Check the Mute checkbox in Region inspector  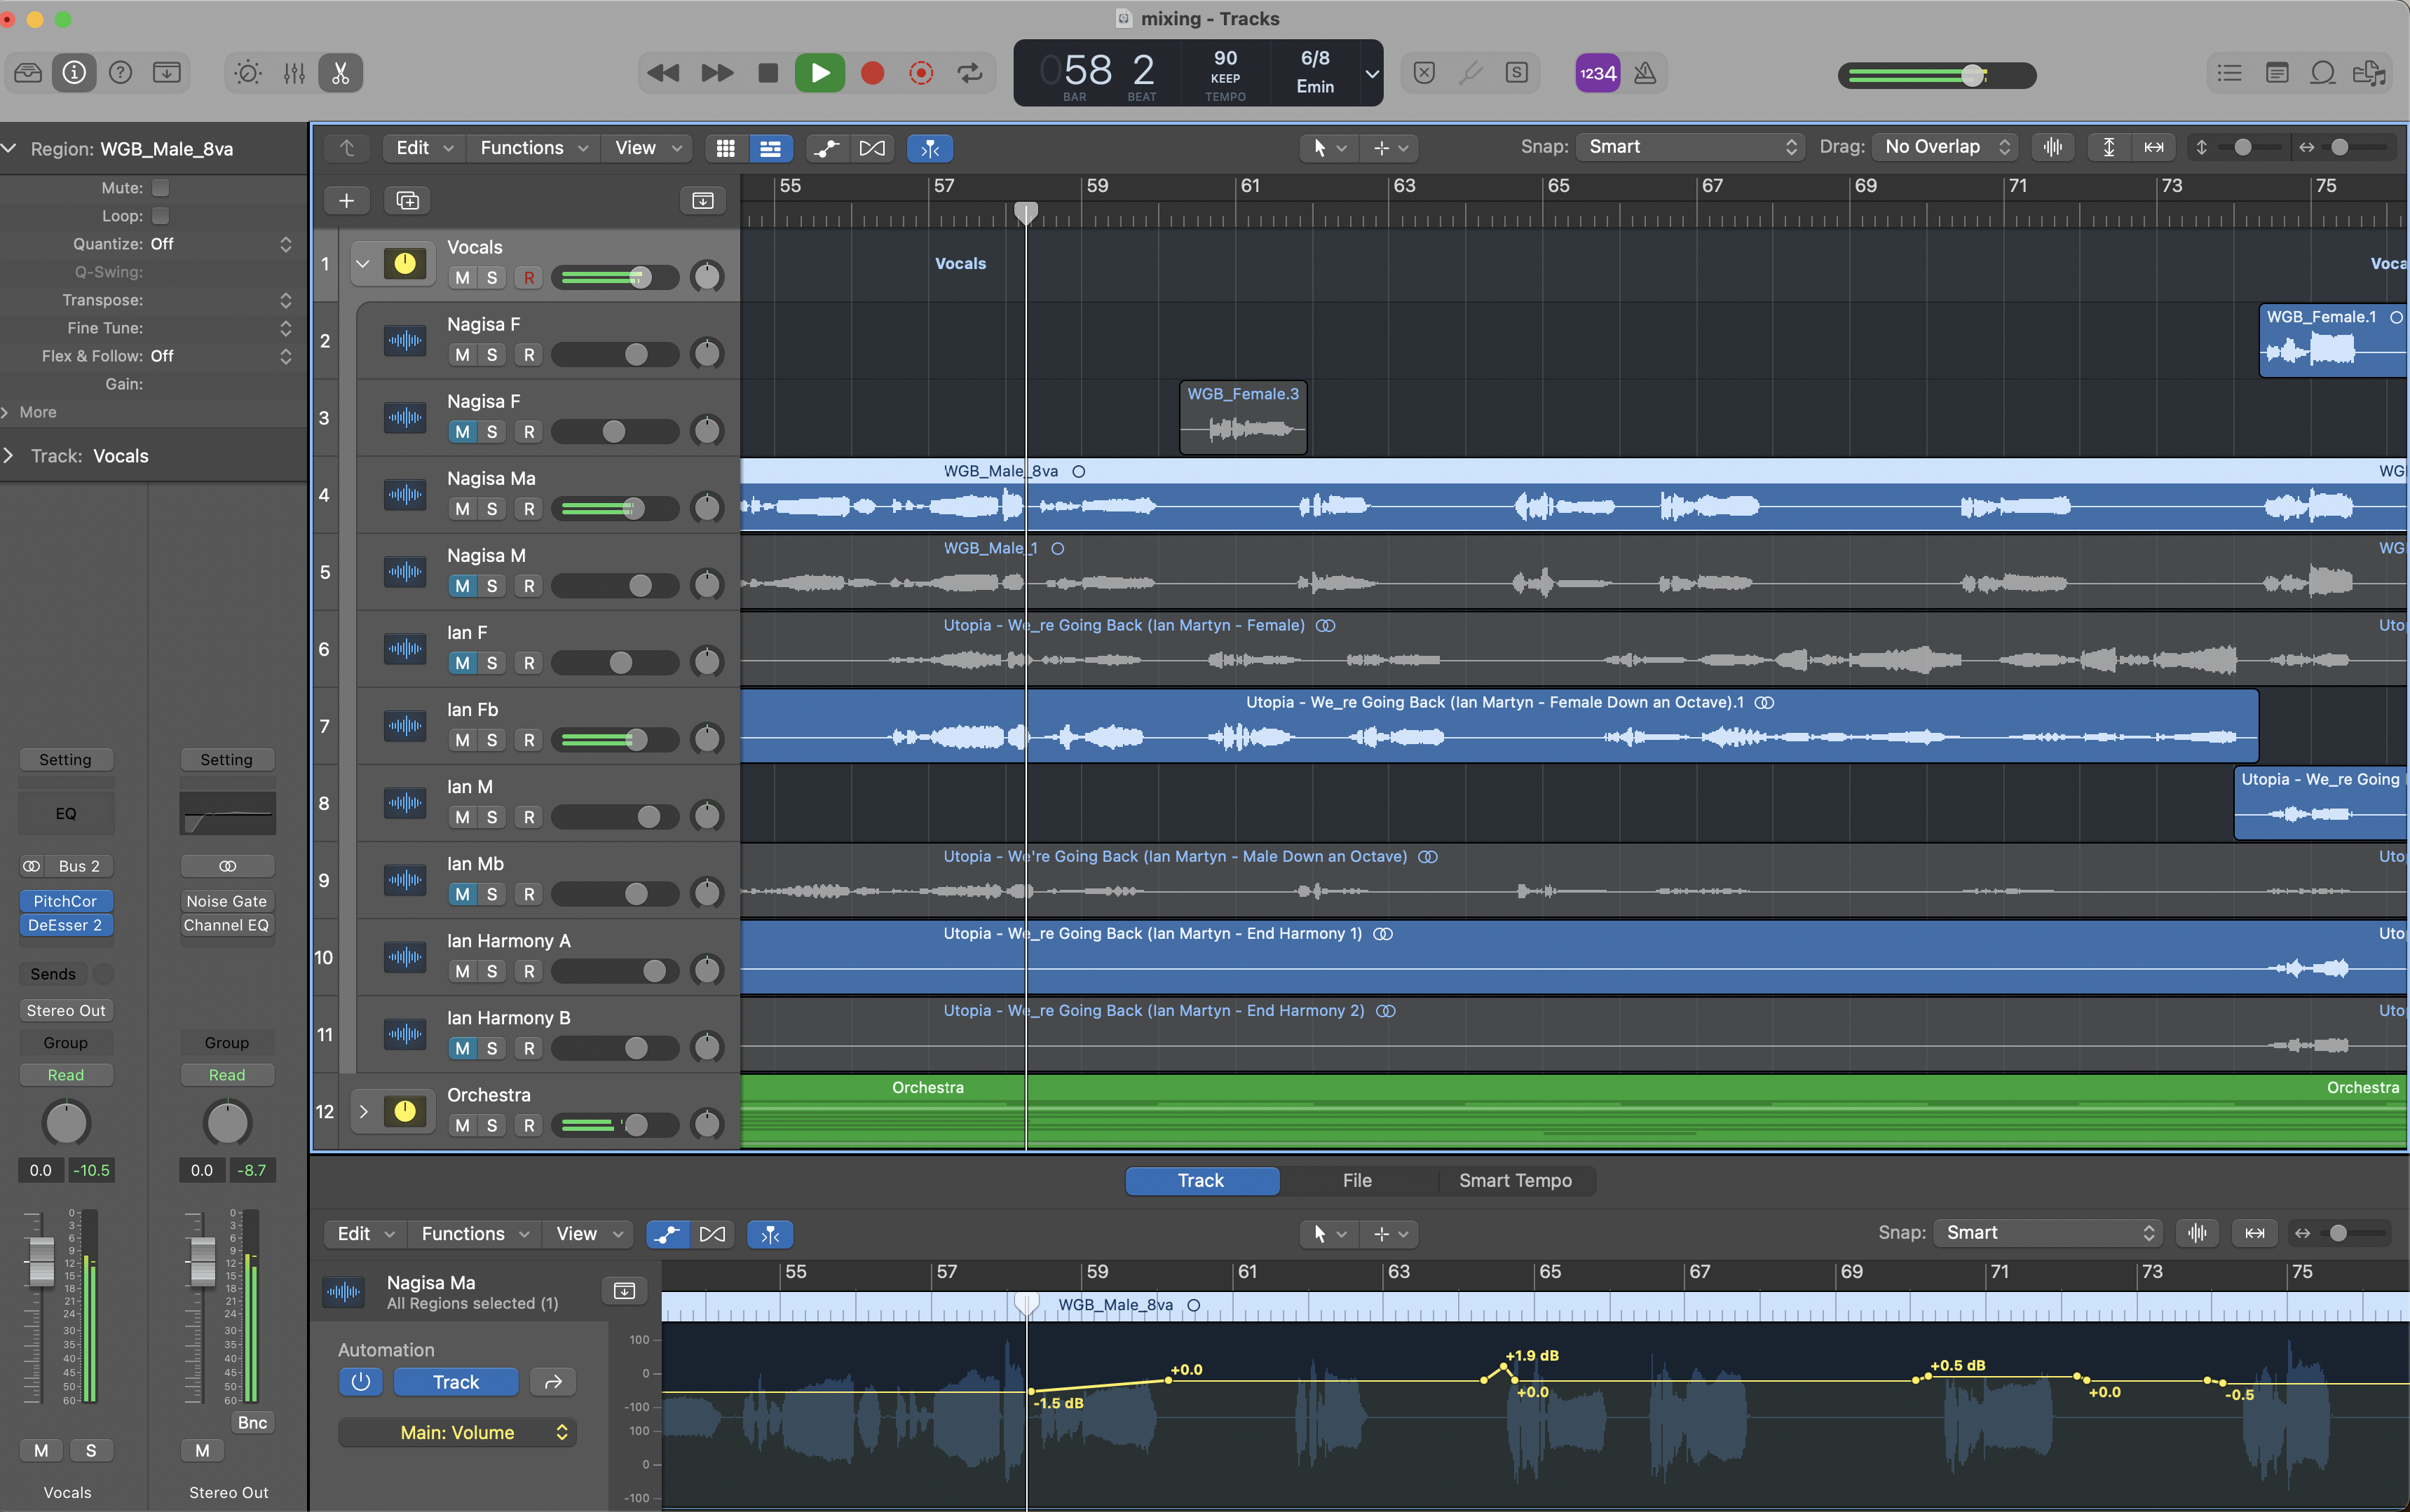click(160, 188)
